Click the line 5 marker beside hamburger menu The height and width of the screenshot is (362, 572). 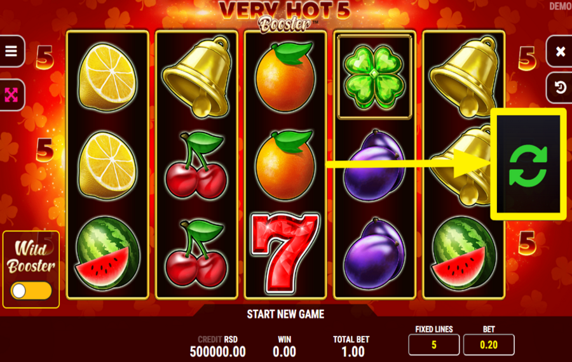coord(45,58)
